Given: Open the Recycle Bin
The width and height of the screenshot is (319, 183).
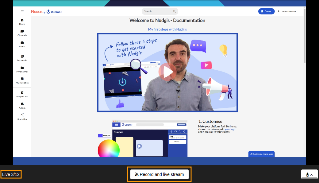Looking at the screenshot, I should coord(22,95).
